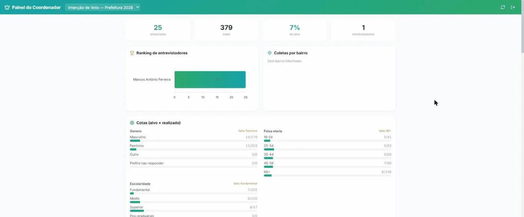Click the Medio education label
524x217 pixels.
tap(135, 198)
